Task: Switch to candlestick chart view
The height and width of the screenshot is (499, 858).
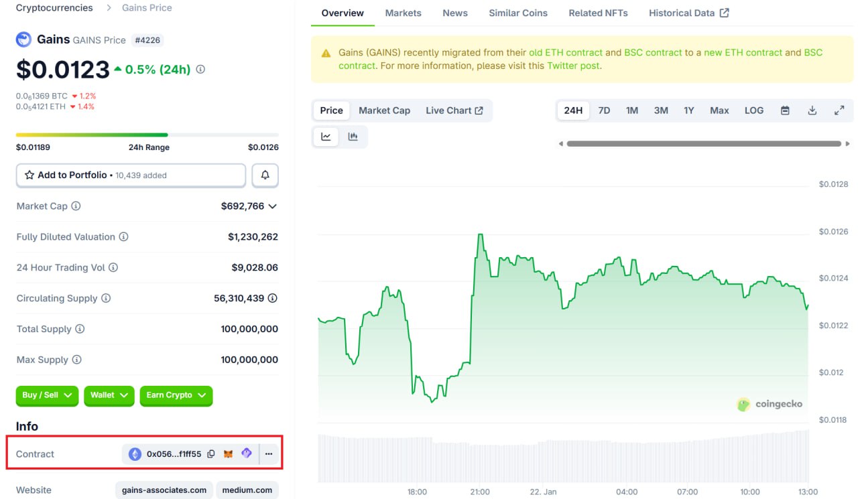Action: tap(353, 137)
